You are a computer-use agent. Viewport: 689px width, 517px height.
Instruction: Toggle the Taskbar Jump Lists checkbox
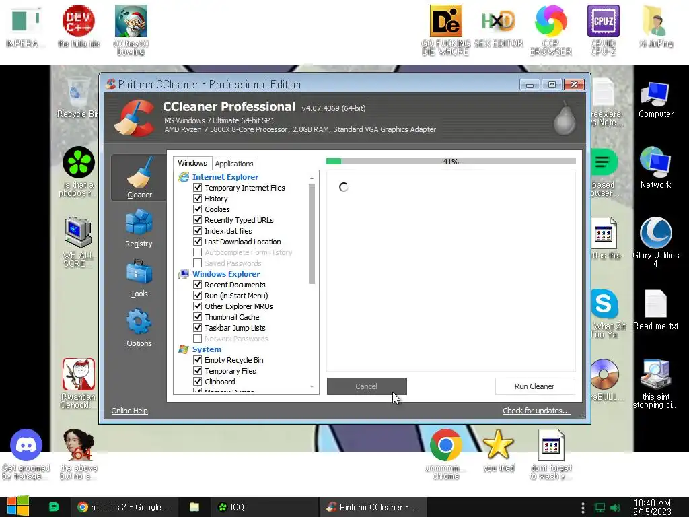coord(198,328)
